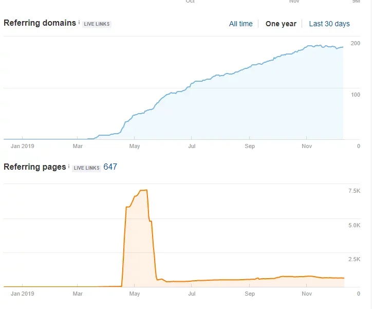
Task: Show the Last 30 days range
Action: click(x=329, y=24)
